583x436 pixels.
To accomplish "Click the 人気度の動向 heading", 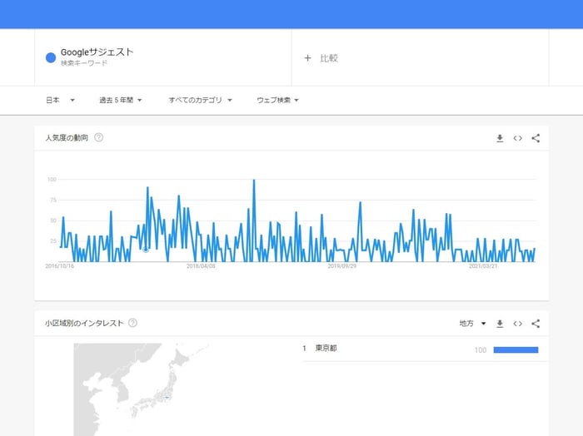I will click(x=67, y=138).
